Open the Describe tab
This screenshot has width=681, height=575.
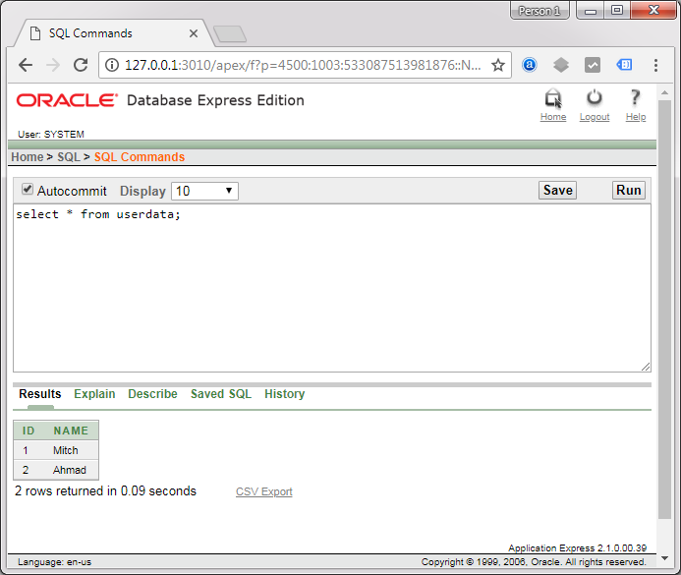(152, 394)
